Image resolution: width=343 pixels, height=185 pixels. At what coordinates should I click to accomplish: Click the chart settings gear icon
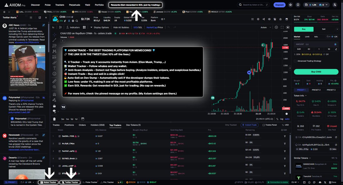click(x=276, y=27)
